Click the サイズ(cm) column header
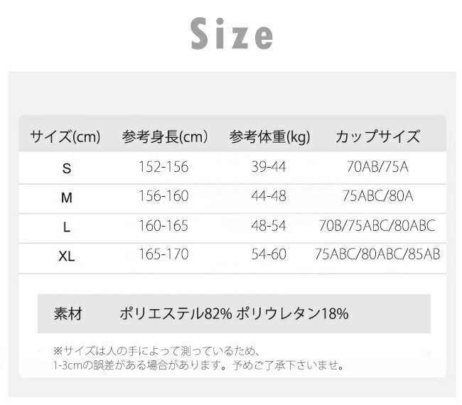The height and width of the screenshot is (405, 462). pyautogui.click(x=65, y=137)
